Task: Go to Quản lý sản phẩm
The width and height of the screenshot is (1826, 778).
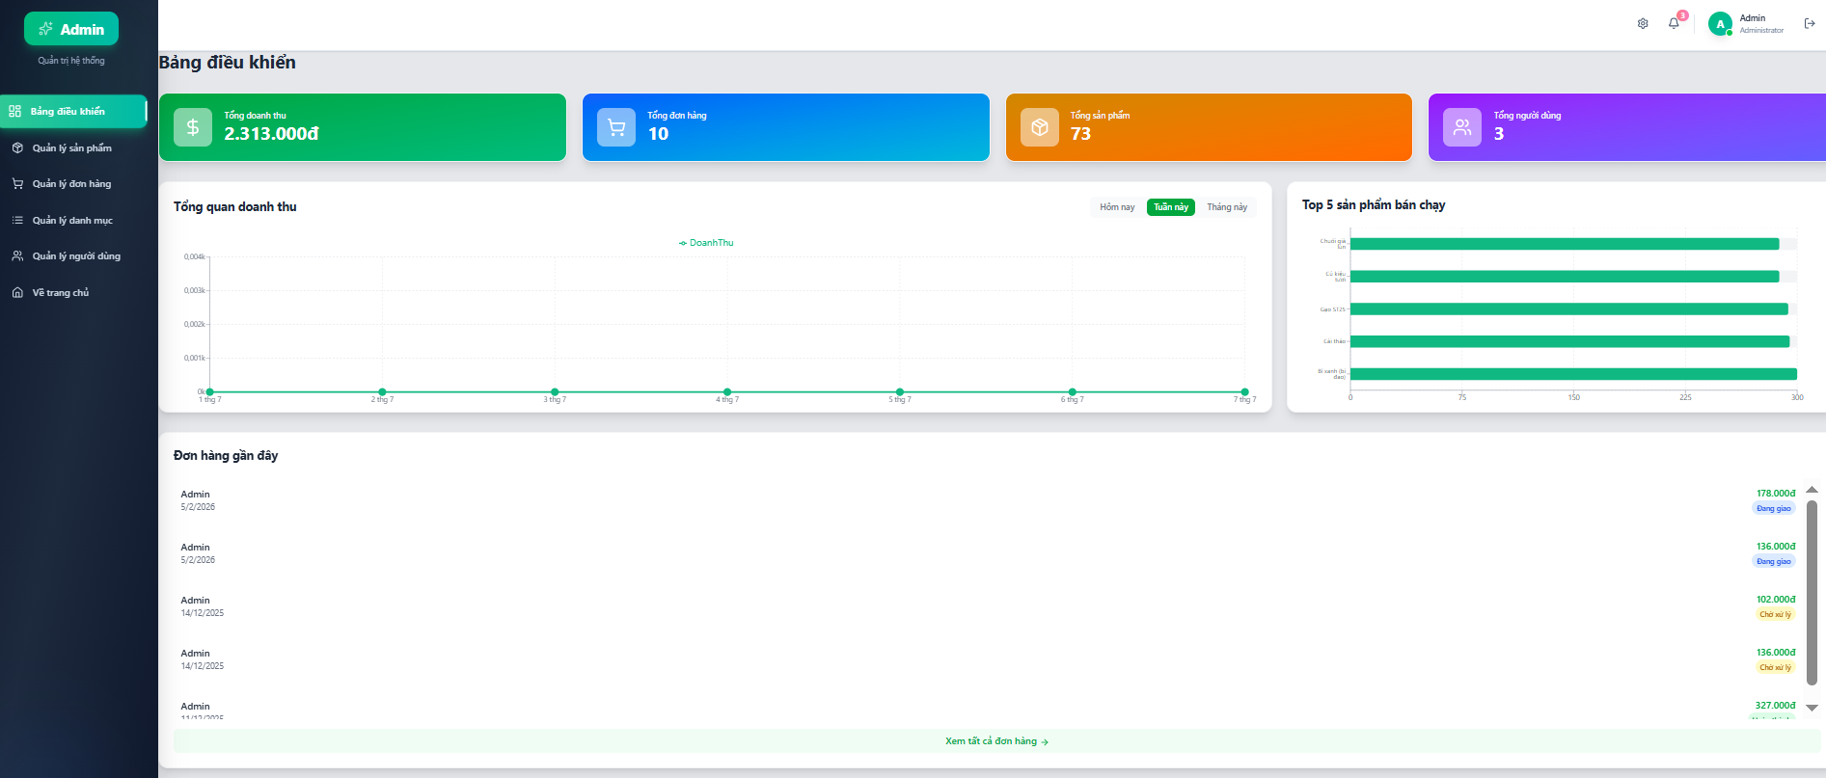Action: pos(73,148)
